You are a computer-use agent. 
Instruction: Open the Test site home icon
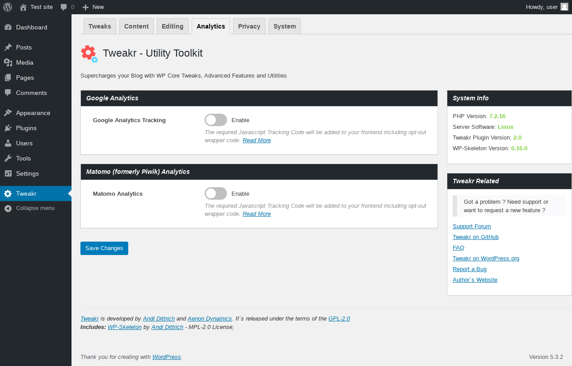[23, 7]
